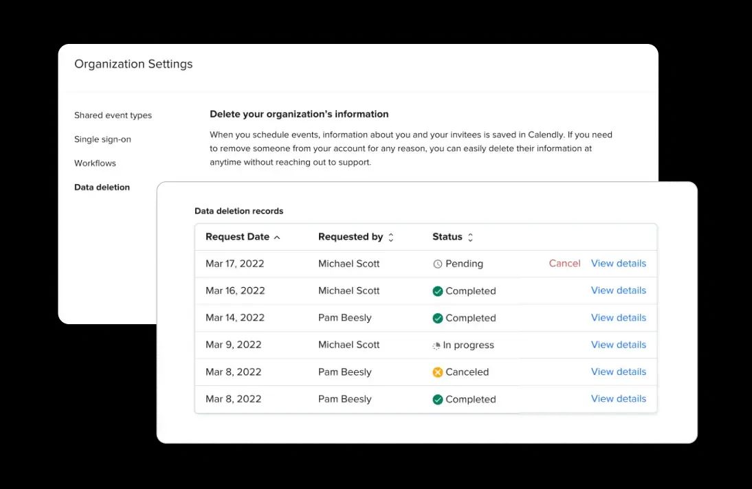View details of Mar 9 request

pyautogui.click(x=618, y=345)
